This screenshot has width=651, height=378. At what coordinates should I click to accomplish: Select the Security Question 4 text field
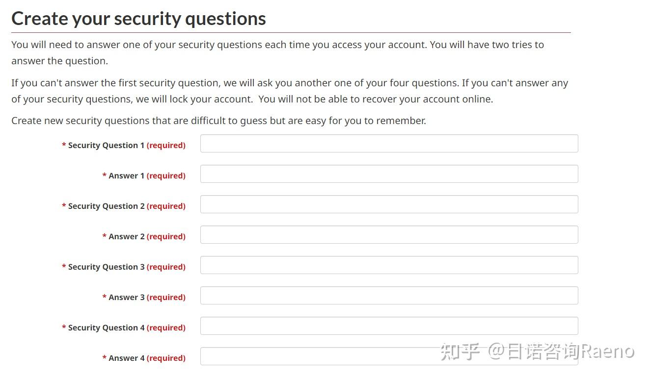389,326
